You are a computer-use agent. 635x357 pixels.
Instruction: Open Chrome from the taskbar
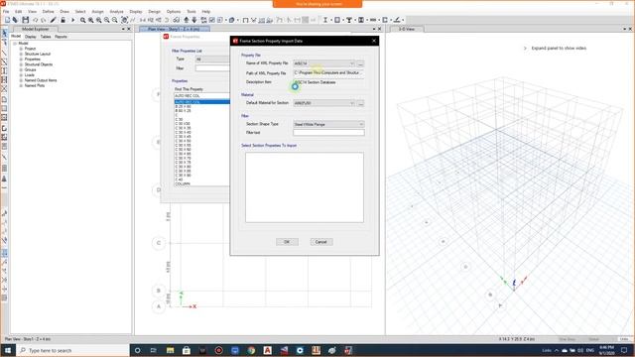coord(251,350)
